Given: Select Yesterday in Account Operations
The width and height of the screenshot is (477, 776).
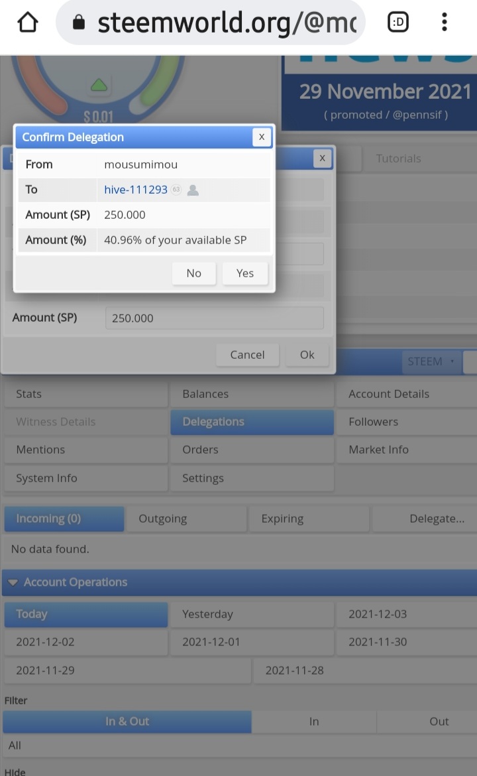Looking at the screenshot, I should tap(252, 614).
